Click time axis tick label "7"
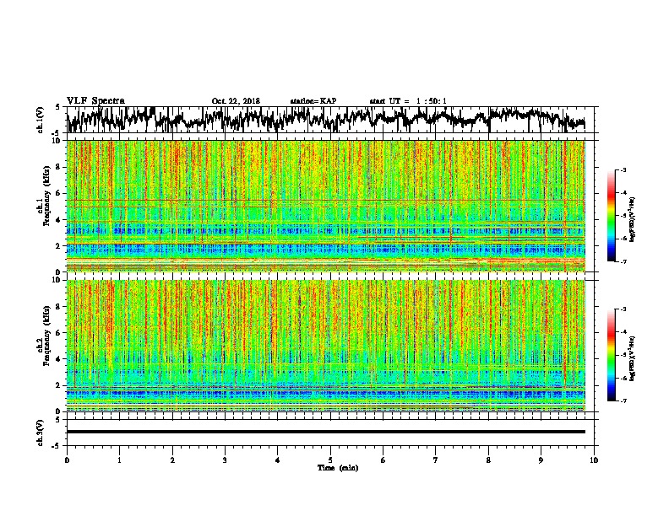Image resolution: width=669 pixels, height=516 pixels. (x=436, y=460)
